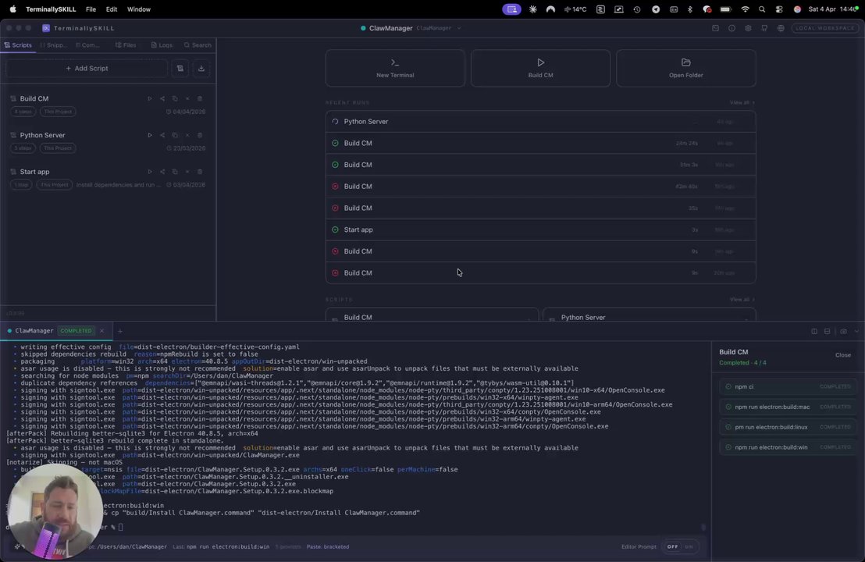Open the ClawManager project dropdown in the title bar
The height and width of the screenshot is (562, 865).
coord(459,28)
